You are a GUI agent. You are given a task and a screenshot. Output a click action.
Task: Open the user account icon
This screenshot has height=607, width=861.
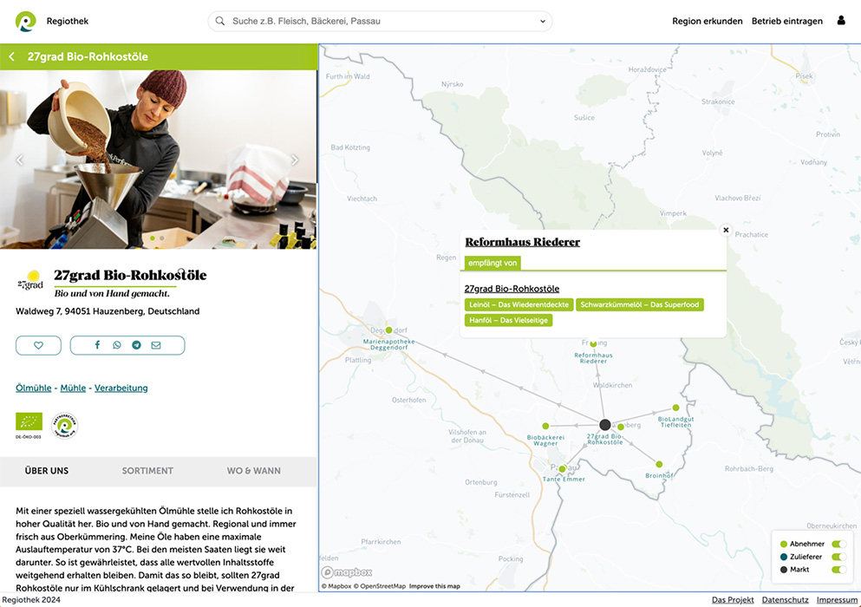point(841,21)
